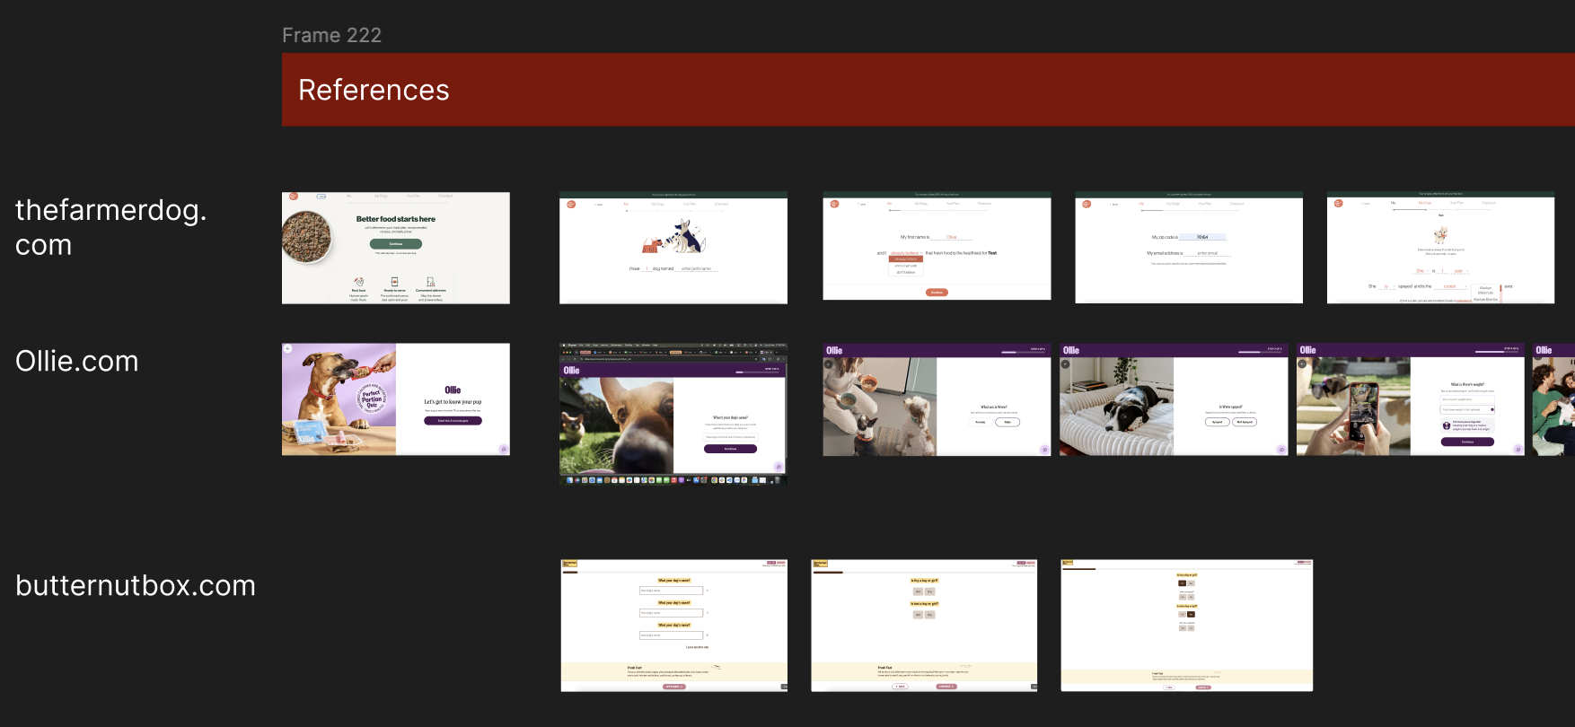This screenshot has width=1575, height=727.
Task: Select the farmerdog screenshot with dogs illustration
Action: (x=673, y=248)
